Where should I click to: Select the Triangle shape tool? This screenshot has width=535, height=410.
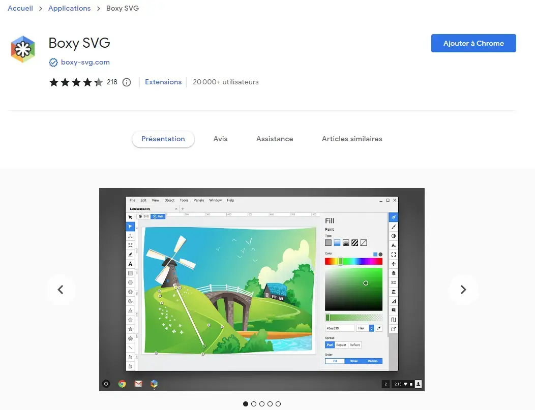coord(130,310)
